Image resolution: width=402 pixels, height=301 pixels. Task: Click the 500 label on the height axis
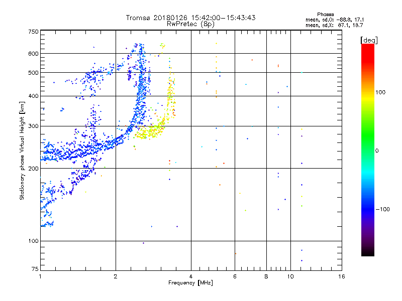[x=33, y=73]
